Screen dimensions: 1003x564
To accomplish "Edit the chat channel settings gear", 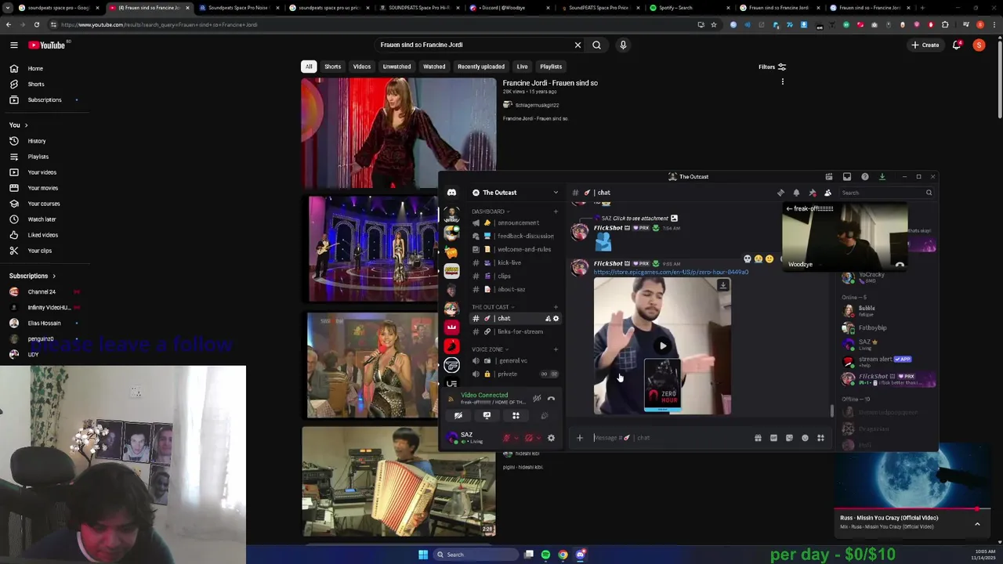I will (x=556, y=319).
